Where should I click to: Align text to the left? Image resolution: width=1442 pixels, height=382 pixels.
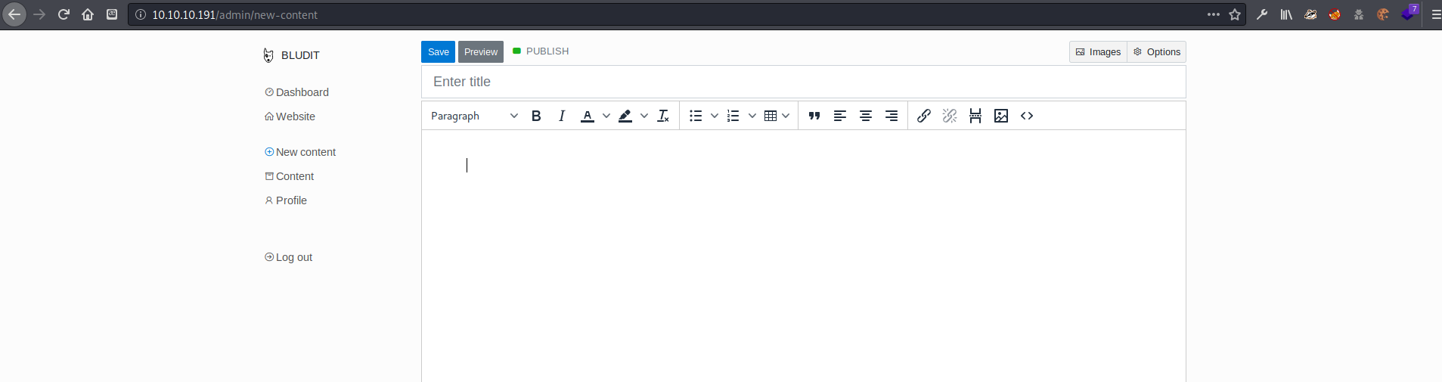click(840, 116)
